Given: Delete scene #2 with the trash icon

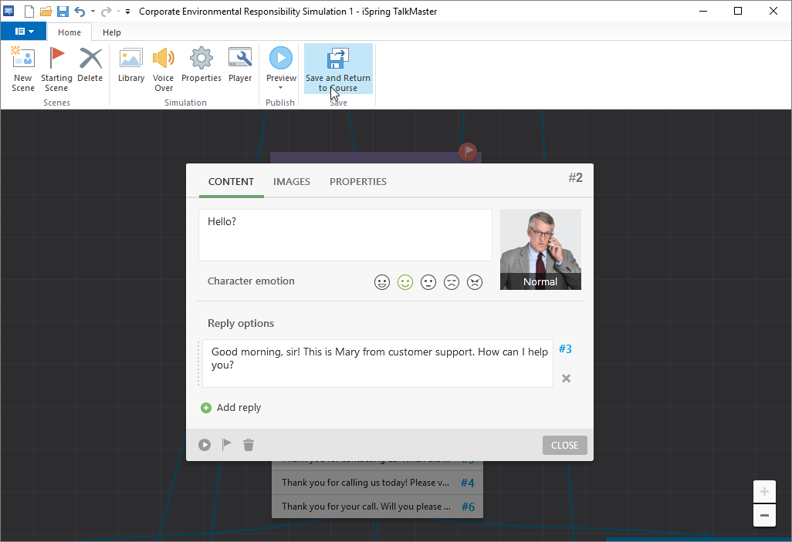Looking at the screenshot, I should tap(247, 445).
